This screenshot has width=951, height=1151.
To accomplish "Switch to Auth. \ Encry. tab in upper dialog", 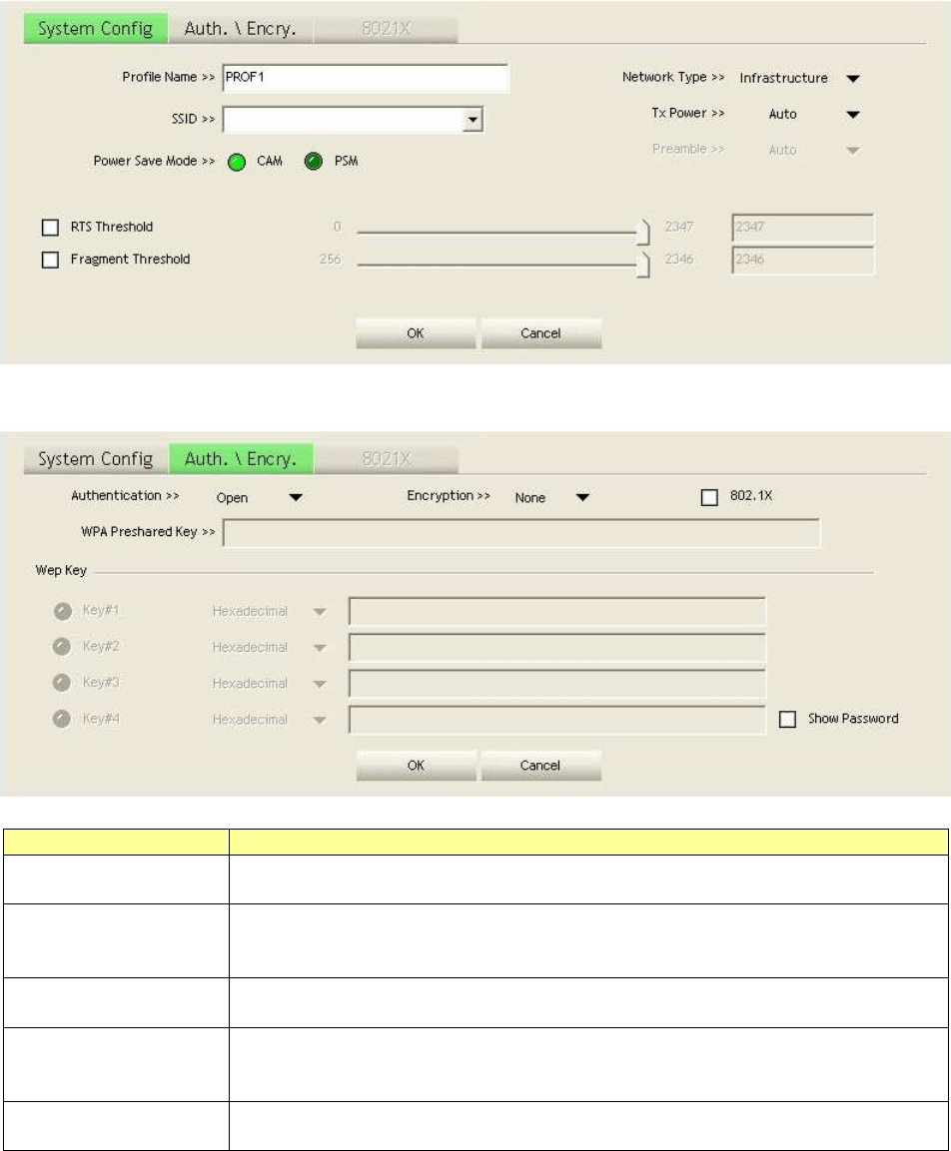I will pos(240,29).
